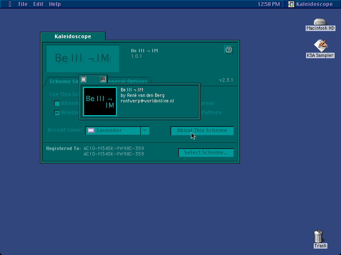Click the 12:58 PM menu bar clock
The image size is (341, 255).
tap(269, 4)
